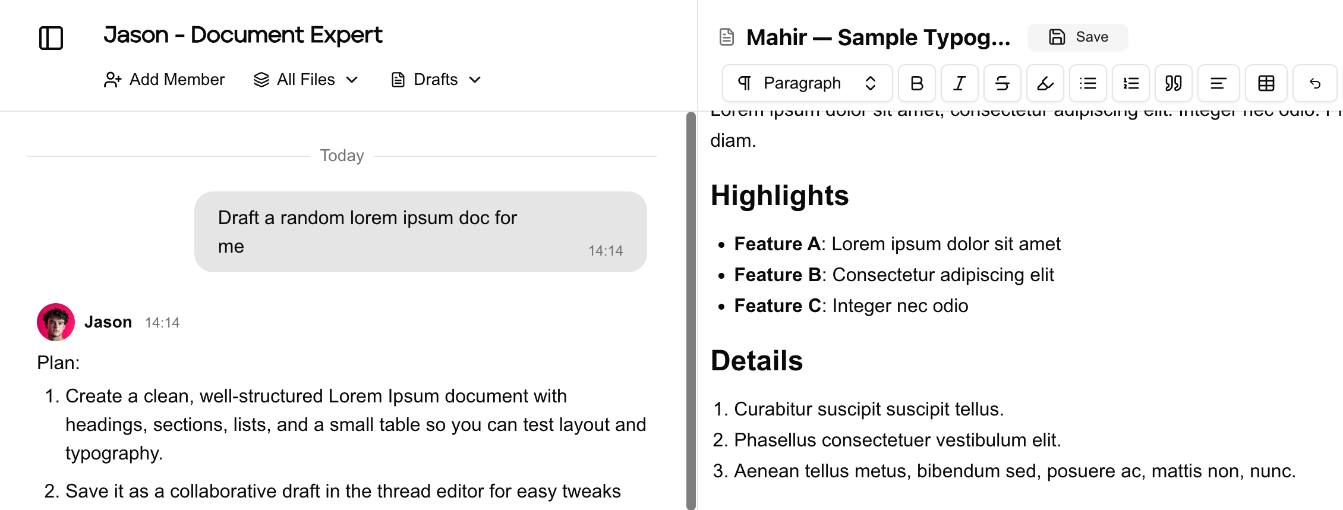Save the document
Viewport: 1343px width, 510px height.
click(1079, 37)
